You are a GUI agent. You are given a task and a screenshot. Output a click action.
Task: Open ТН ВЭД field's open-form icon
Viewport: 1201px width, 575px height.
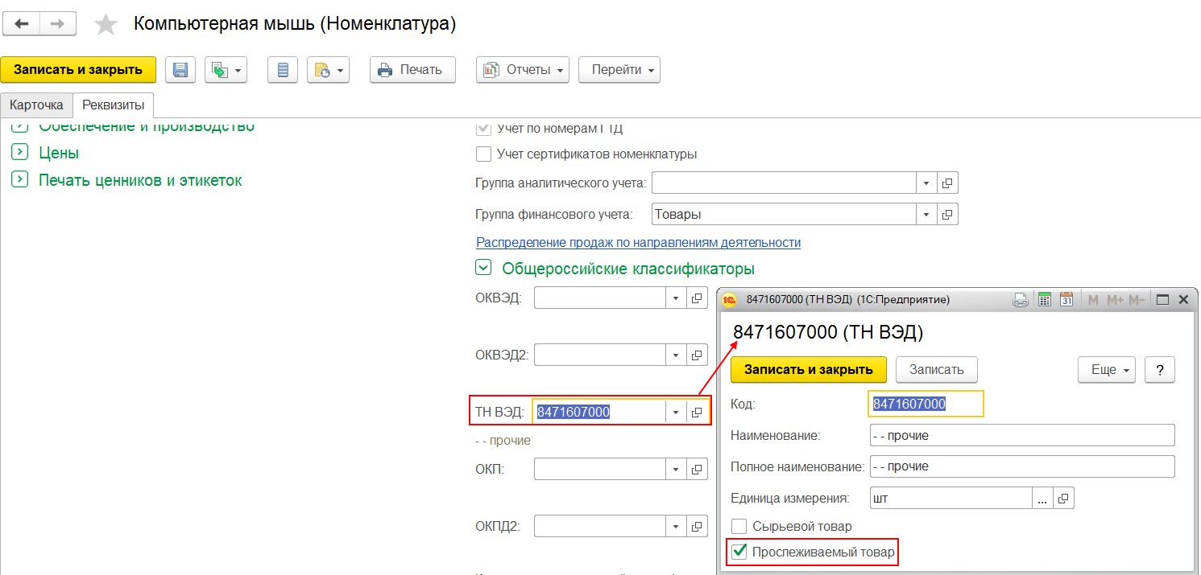[697, 413]
